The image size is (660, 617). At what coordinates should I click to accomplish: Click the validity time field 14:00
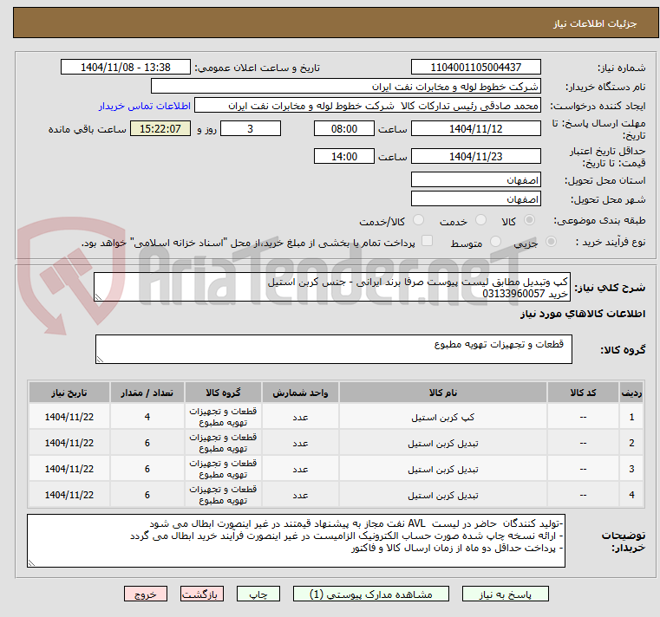(344, 157)
